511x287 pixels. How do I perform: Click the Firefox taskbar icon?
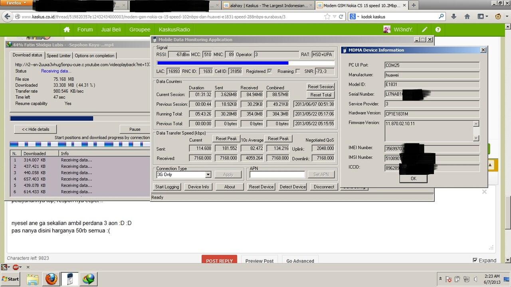(x=51, y=279)
